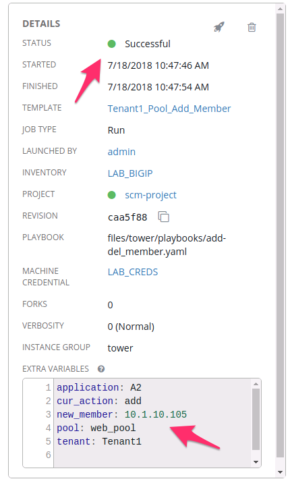The image size is (290, 479).
Task: Click the details panel up scroll arrow
Action: click(280, 9)
